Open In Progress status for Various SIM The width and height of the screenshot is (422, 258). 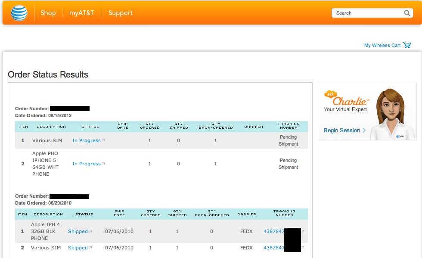coord(87,140)
